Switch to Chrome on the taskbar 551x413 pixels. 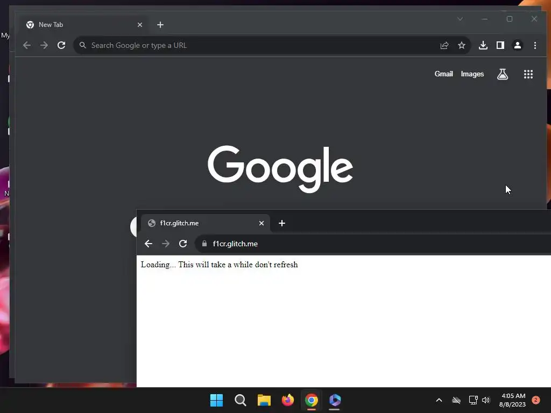pyautogui.click(x=312, y=400)
